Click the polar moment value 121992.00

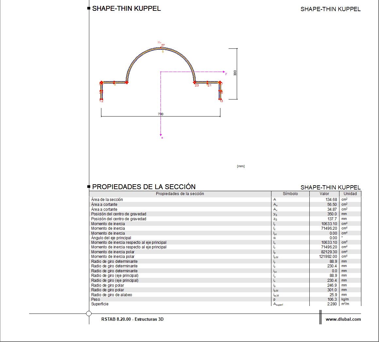(328, 257)
